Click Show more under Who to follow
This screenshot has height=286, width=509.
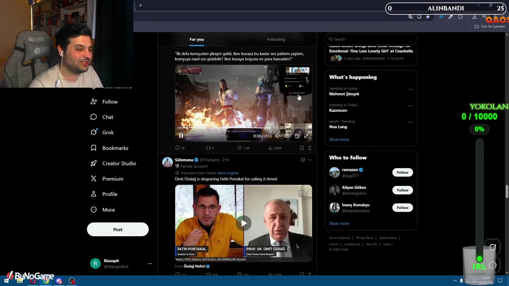click(339, 223)
